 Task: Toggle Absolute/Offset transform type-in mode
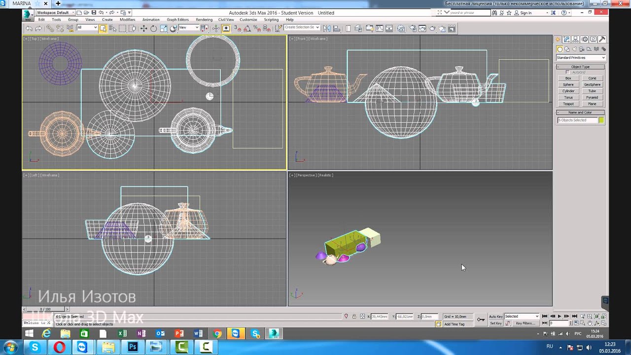click(362, 316)
